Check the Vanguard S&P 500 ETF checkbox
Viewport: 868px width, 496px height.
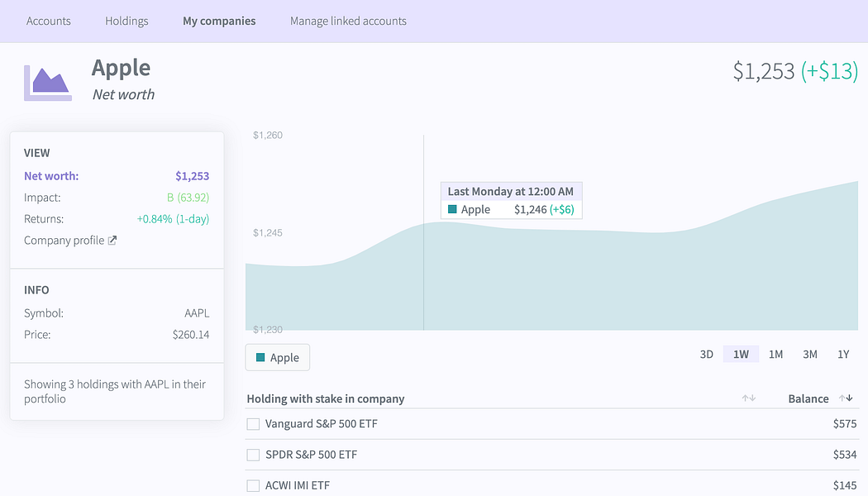253,424
